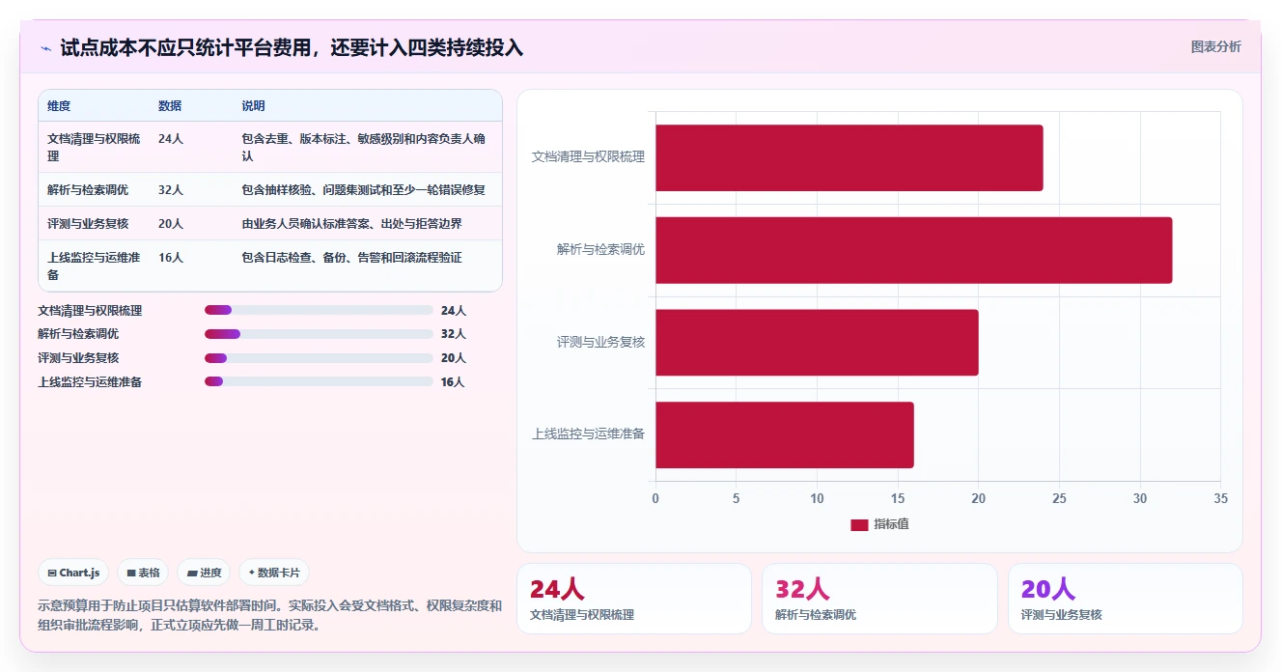Click the 24人 value beside progress bar
This screenshot has height=672, width=1281.
[x=454, y=311]
